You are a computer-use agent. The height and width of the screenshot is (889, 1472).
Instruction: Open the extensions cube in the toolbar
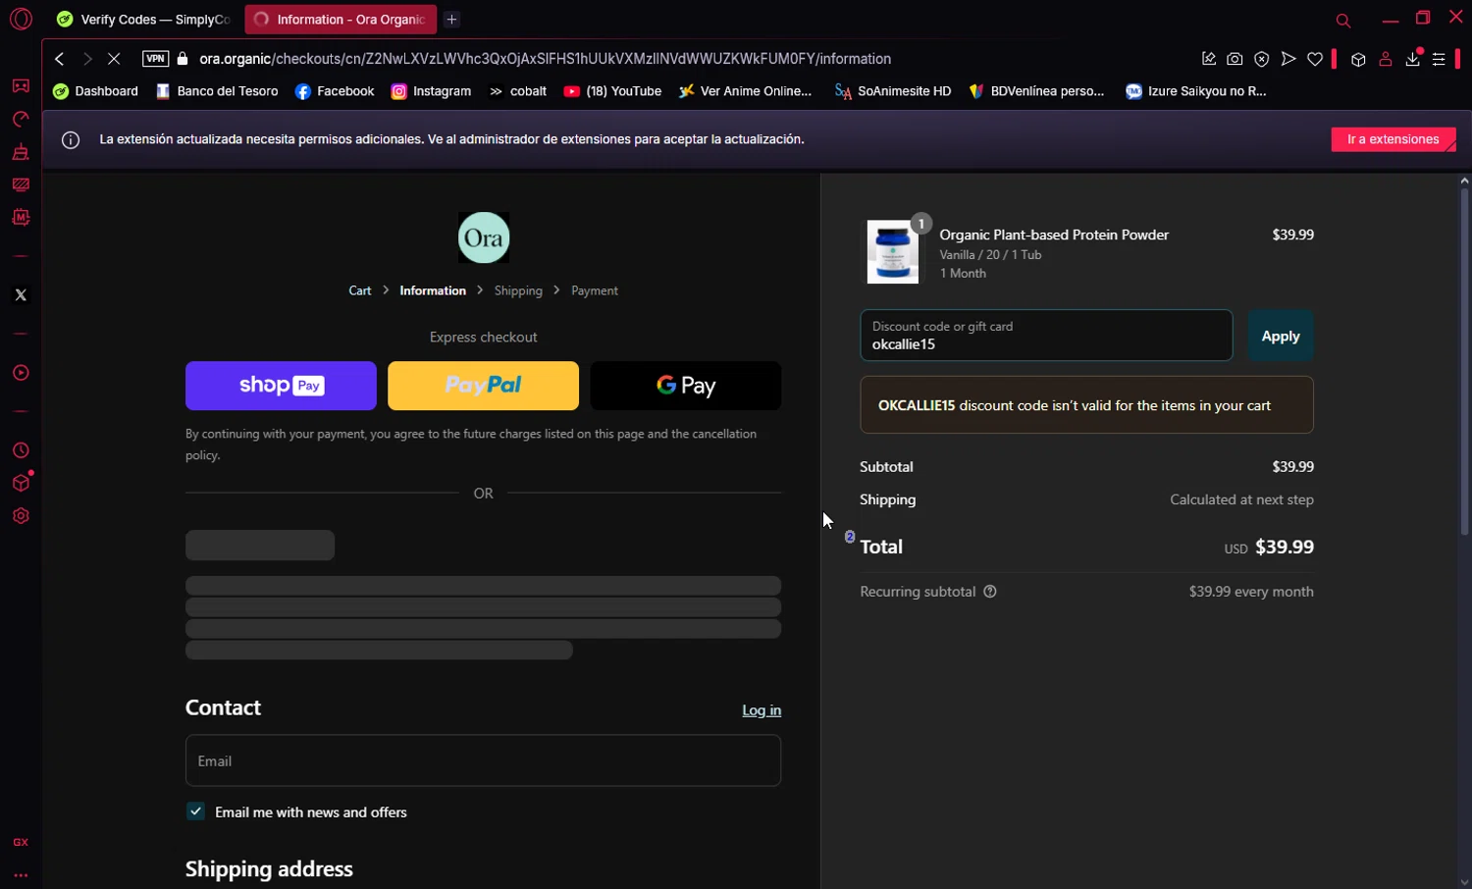pyautogui.click(x=1358, y=59)
